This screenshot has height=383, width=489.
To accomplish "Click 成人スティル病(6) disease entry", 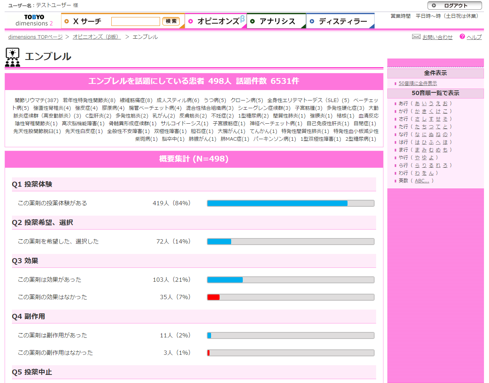I will point(178,100).
